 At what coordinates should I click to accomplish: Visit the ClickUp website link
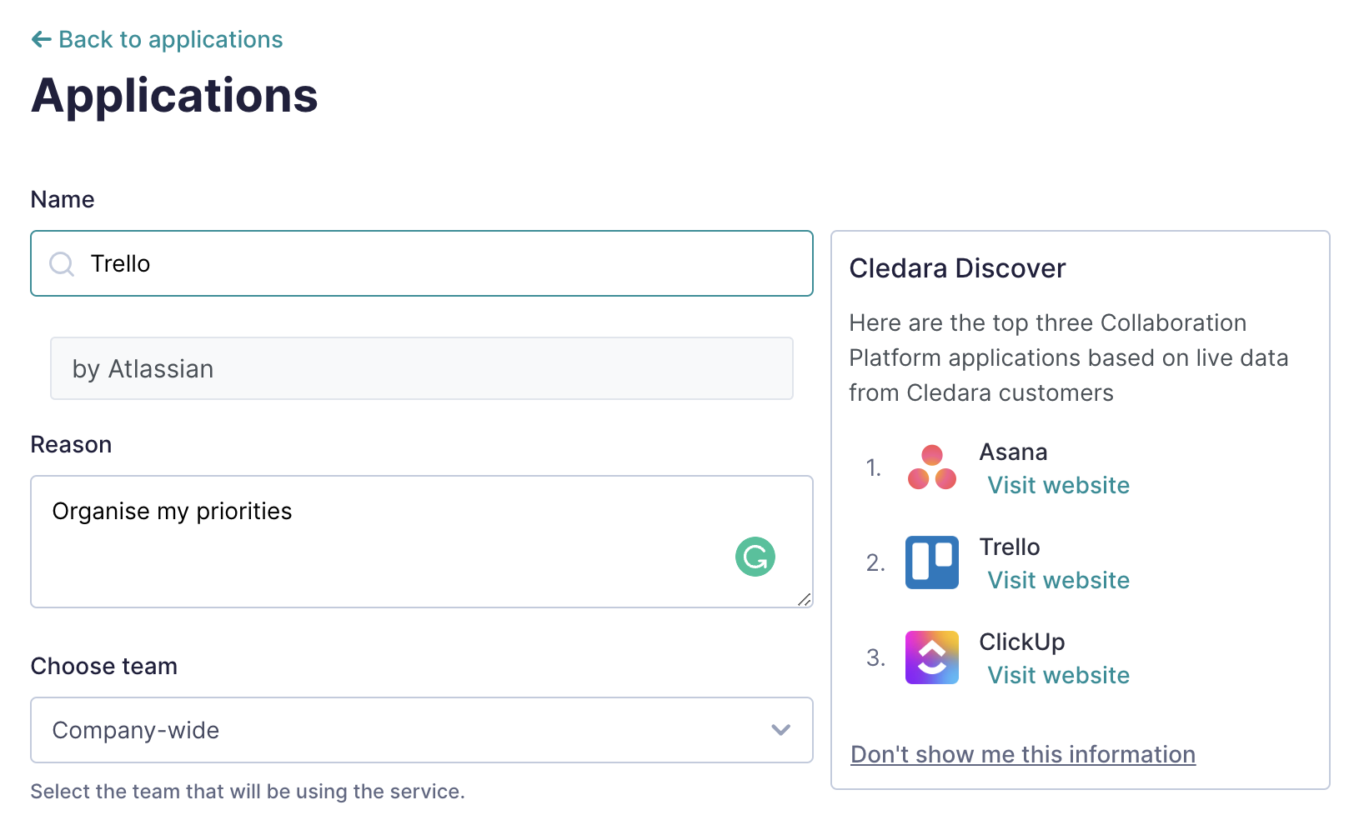tap(1058, 675)
